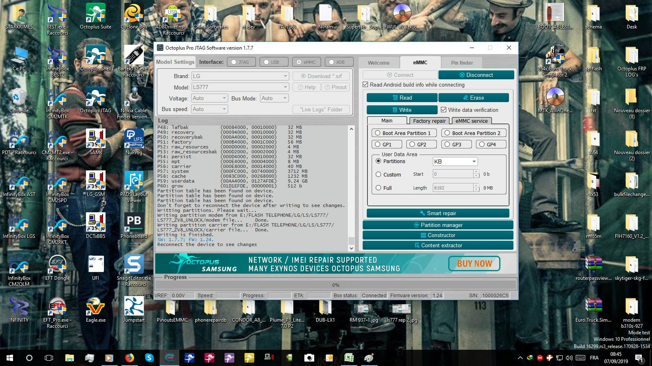The height and width of the screenshot is (366, 652).
Task: Open the Octoplus JTAG desktop icon
Action: pyautogui.click(x=95, y=100)
